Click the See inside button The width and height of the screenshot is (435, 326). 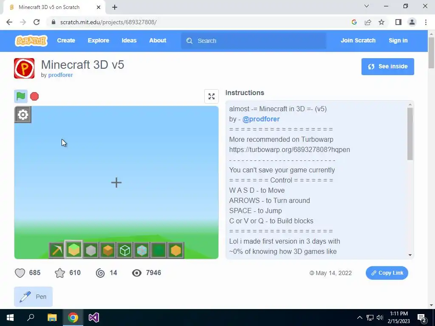pos(387,67)
